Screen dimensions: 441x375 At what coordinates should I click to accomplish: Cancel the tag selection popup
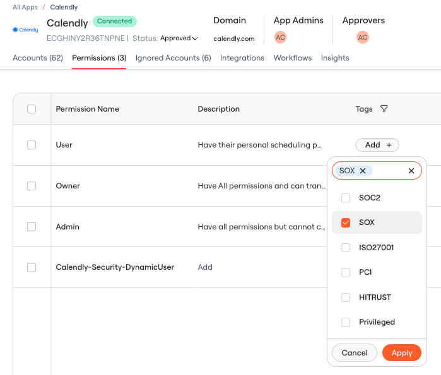click(x=355, y=353)
